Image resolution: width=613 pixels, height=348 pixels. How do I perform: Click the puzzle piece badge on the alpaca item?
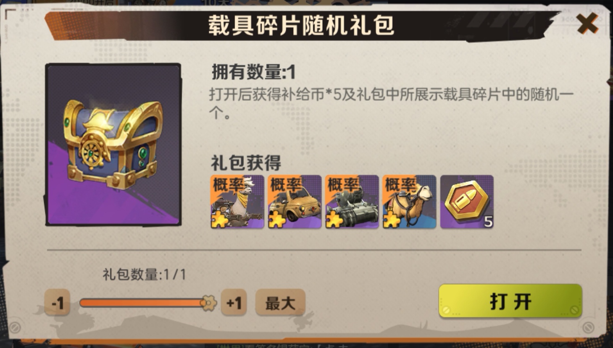pos(220,220)
